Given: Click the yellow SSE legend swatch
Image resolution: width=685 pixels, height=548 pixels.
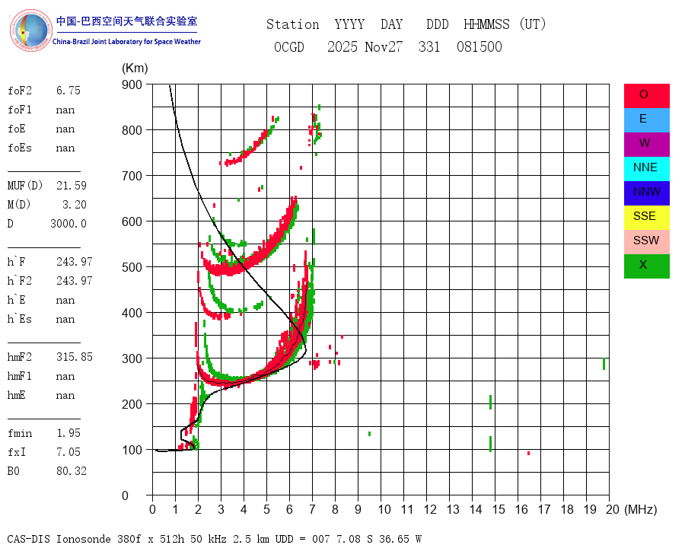Looking at the screenshot, I should tap(646, 218).
